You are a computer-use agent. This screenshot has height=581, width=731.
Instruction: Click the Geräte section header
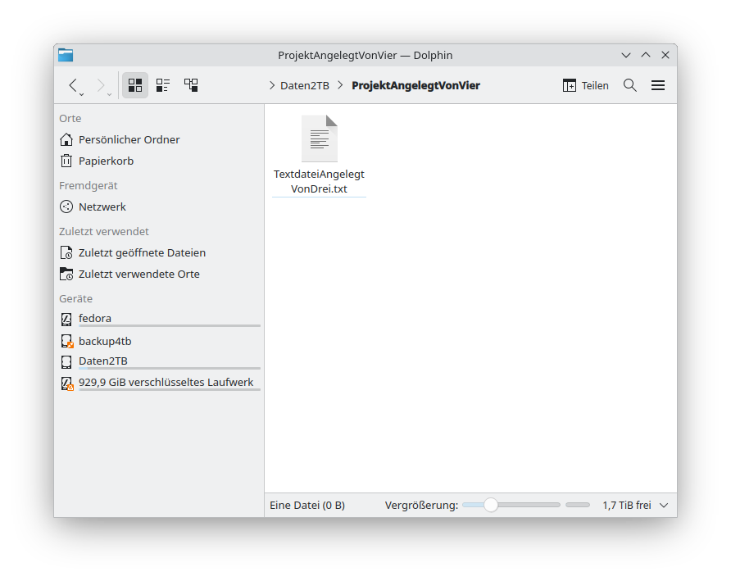(x=75, y=298)
